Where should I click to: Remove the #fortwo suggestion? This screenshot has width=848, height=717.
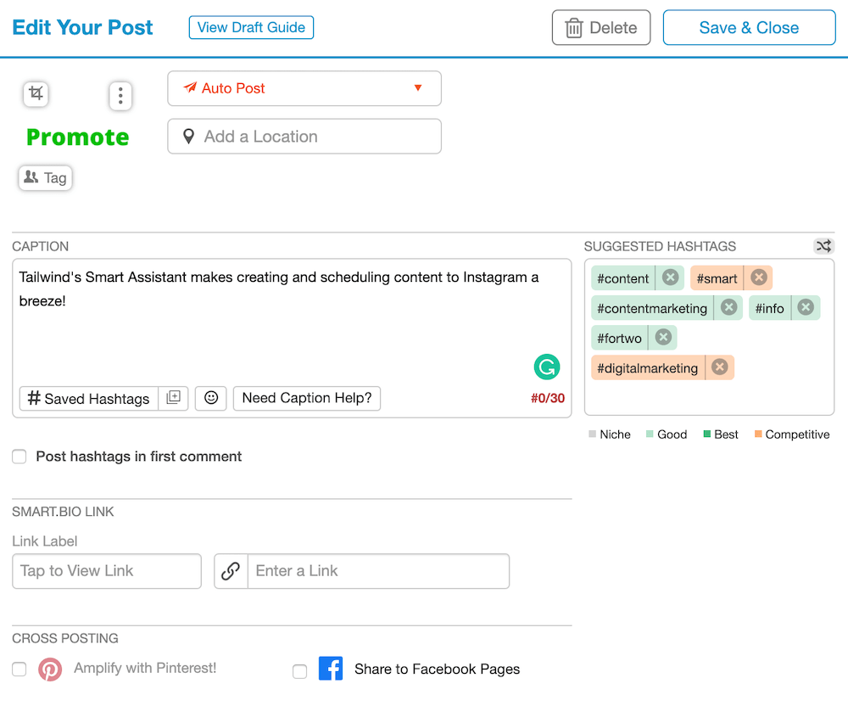coord(663,337)
